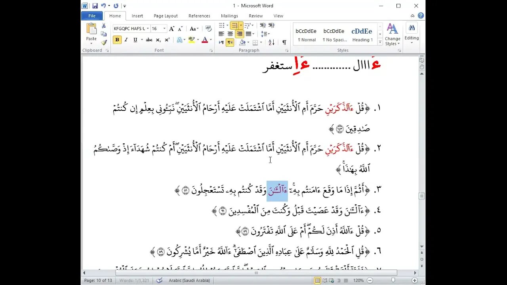Shrink font size with small A button

[180, 28]
